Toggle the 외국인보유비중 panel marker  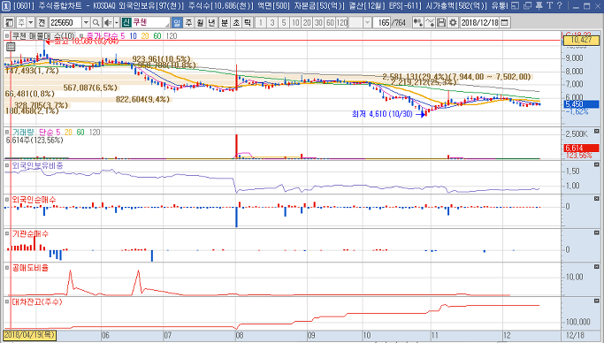coord(7,165)
